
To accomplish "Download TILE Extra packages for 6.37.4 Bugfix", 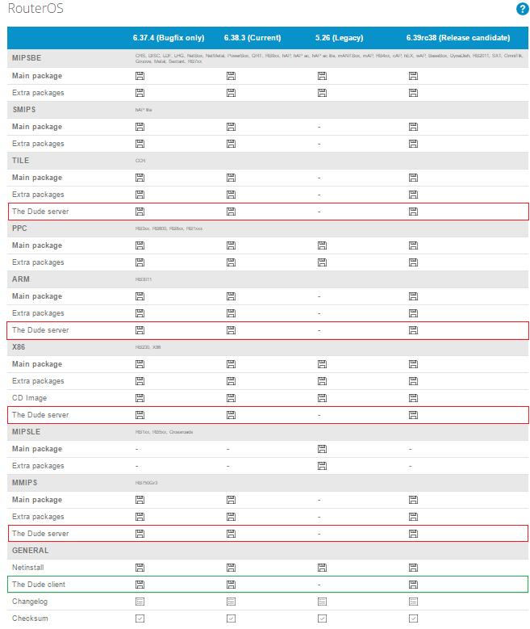I will click(140, 195).
